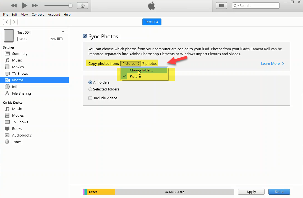Viewport: 303px width, 198px height.
Task: Adjust the volume slider knob
Action: (x=70, y=6)
